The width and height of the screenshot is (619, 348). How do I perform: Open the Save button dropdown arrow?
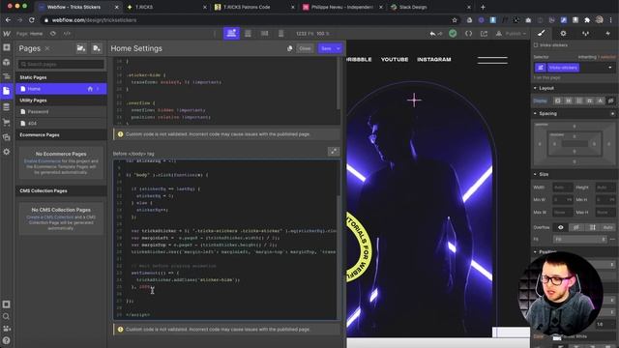click(x=339, y=48)
